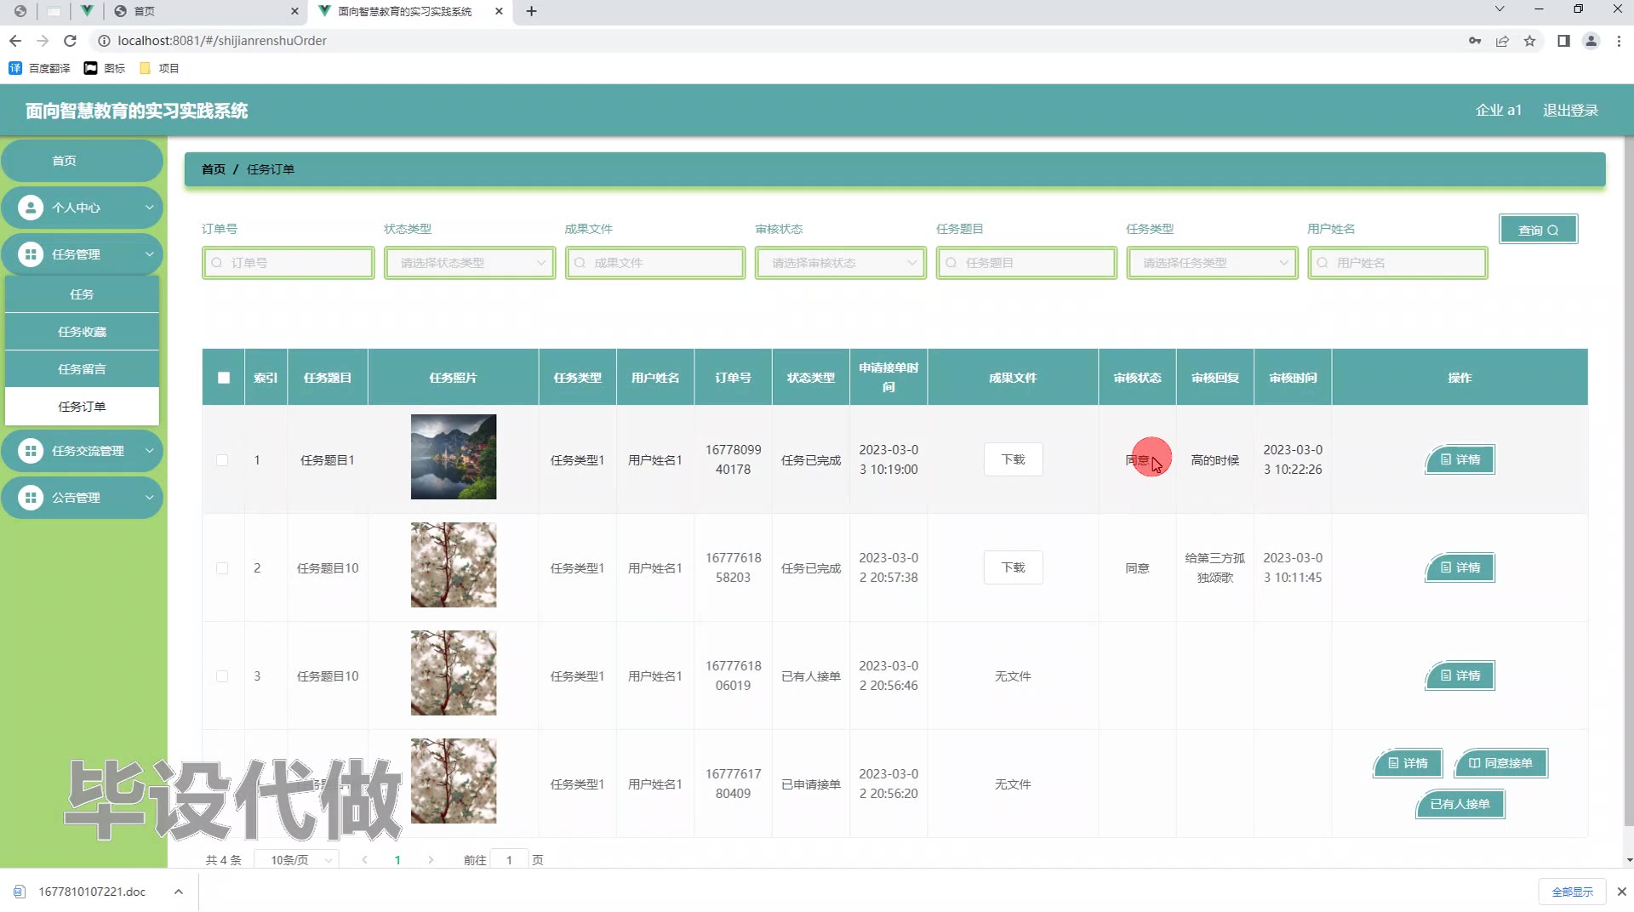
Task: Check the row 1 任务题目1 checkbox
Action: pyautogui.click(x=222, y=460)
